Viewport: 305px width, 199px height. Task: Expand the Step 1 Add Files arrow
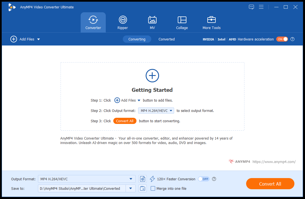click(139, 100)
